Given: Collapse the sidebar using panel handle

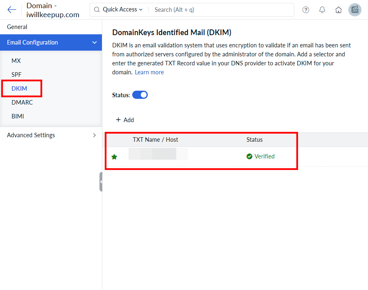Looking at the screenshot, I should pyautogui.click(x=101, y=182).
